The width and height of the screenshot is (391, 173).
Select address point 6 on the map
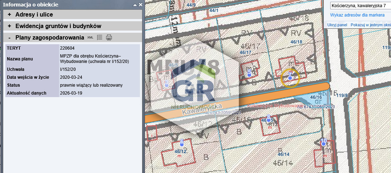[x=182, y=144]
